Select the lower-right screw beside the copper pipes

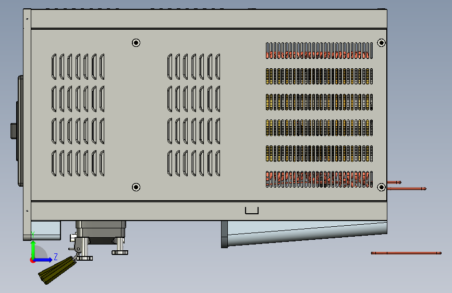coord(382,187)
